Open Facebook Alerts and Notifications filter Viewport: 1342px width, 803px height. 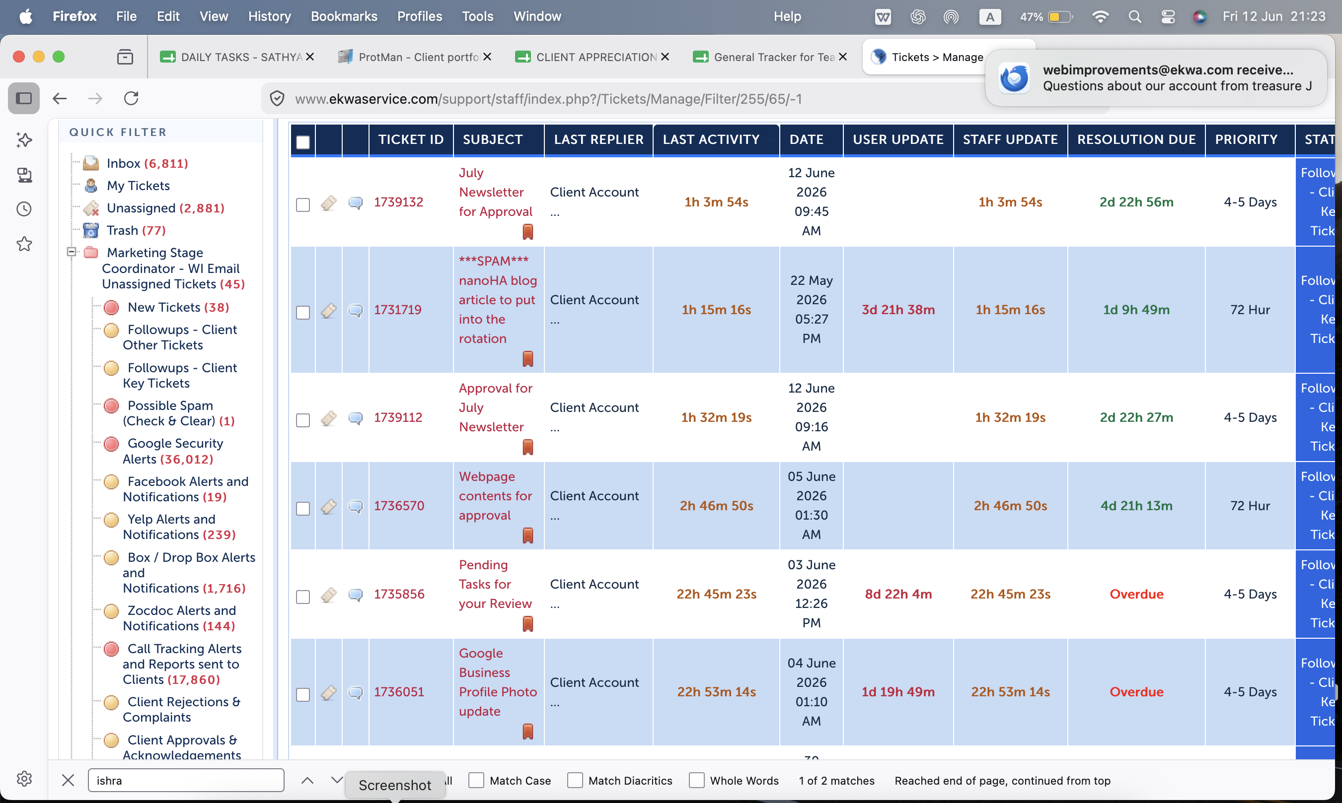point(185,489)
